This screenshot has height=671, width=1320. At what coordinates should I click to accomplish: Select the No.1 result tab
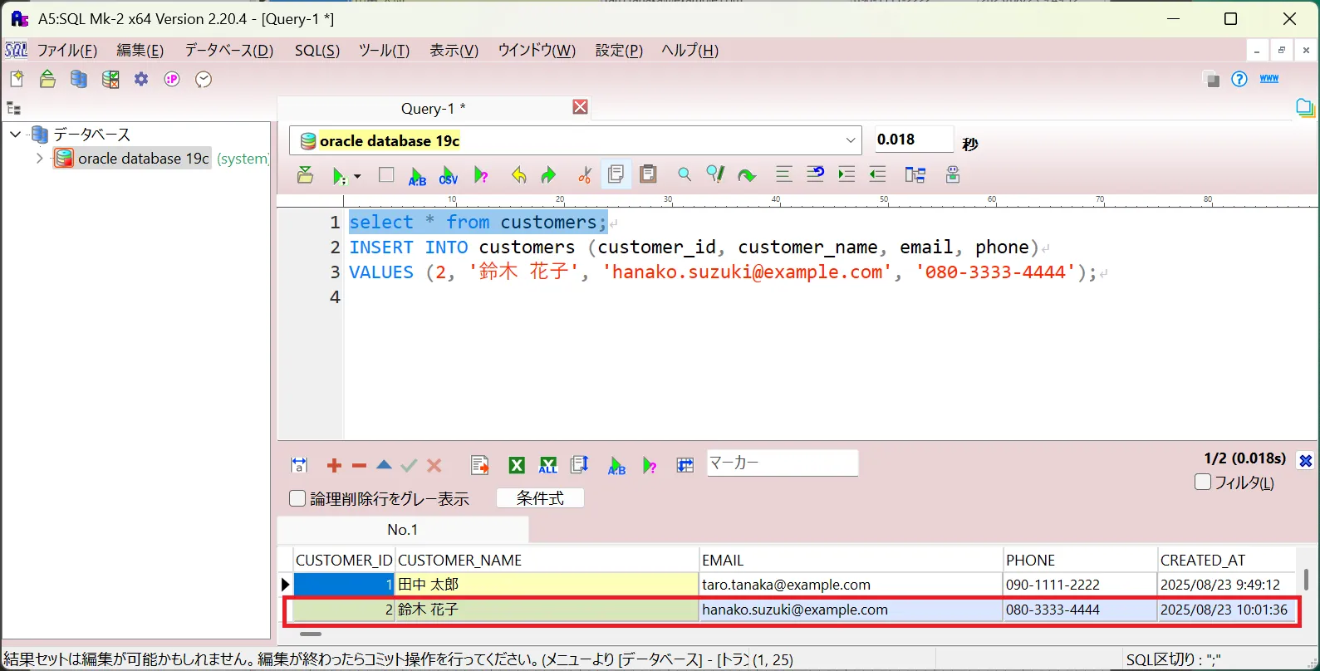tap(403, 529)
